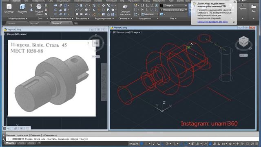Open the Лист2 layout tab
The image size is (261, 147).
(x=31, y=143)
